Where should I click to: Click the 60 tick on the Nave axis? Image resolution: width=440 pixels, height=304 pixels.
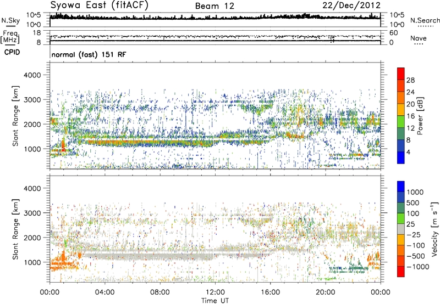(x=394, y=33)
